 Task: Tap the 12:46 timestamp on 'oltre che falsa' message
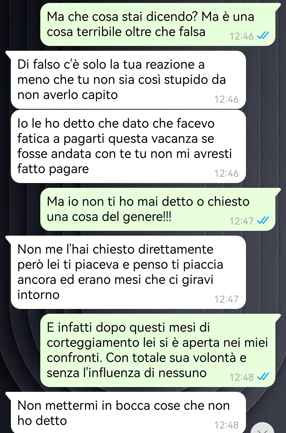tap(241, 36)
